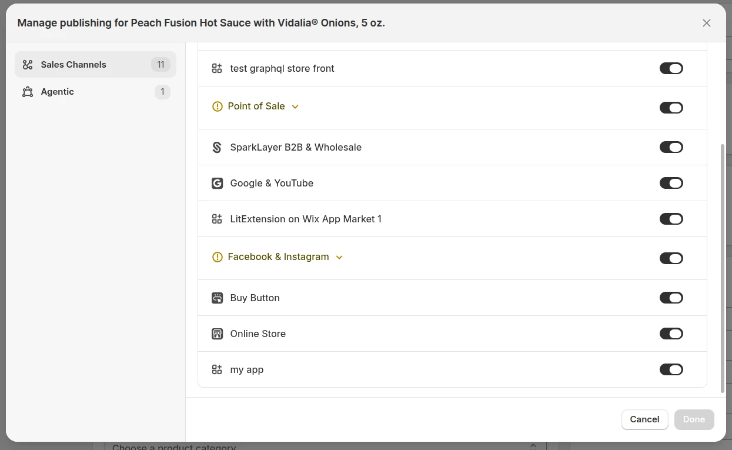Click the Agentic sidebar icon
Image resolution: width=732 pixels, height=450 pixels.
point(28,92)
